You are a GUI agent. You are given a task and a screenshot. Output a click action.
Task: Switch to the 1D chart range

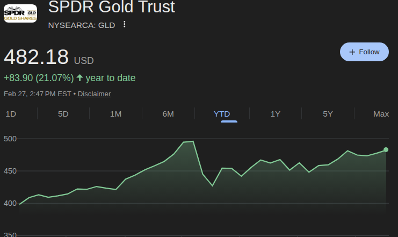click(x=11, y=114)
